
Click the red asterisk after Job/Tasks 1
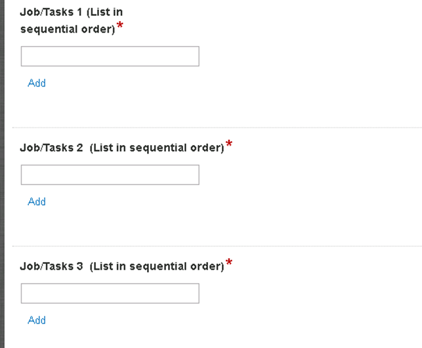click(120, 26)
